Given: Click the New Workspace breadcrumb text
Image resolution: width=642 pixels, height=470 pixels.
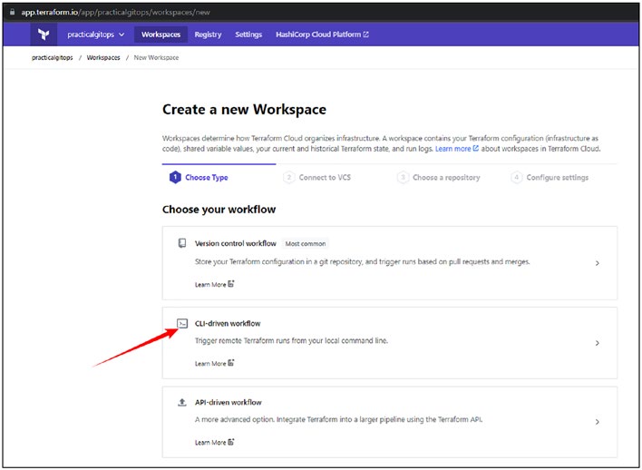Looking at the screenshot, I should [156, 58].
